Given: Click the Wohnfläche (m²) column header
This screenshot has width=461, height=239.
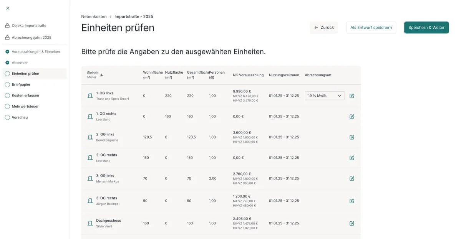Looking at the screenshot, I should [x=153, y=75].
